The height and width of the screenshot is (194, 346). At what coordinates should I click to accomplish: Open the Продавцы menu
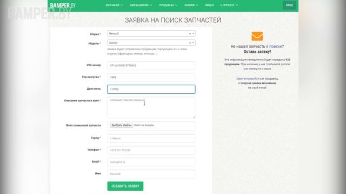[168, 5]
